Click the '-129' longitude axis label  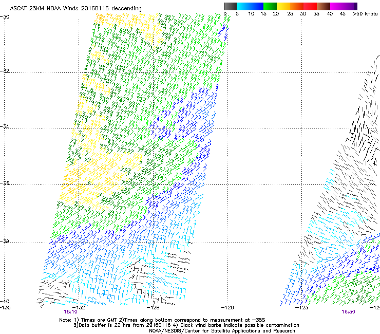click(x=153, y=308)
